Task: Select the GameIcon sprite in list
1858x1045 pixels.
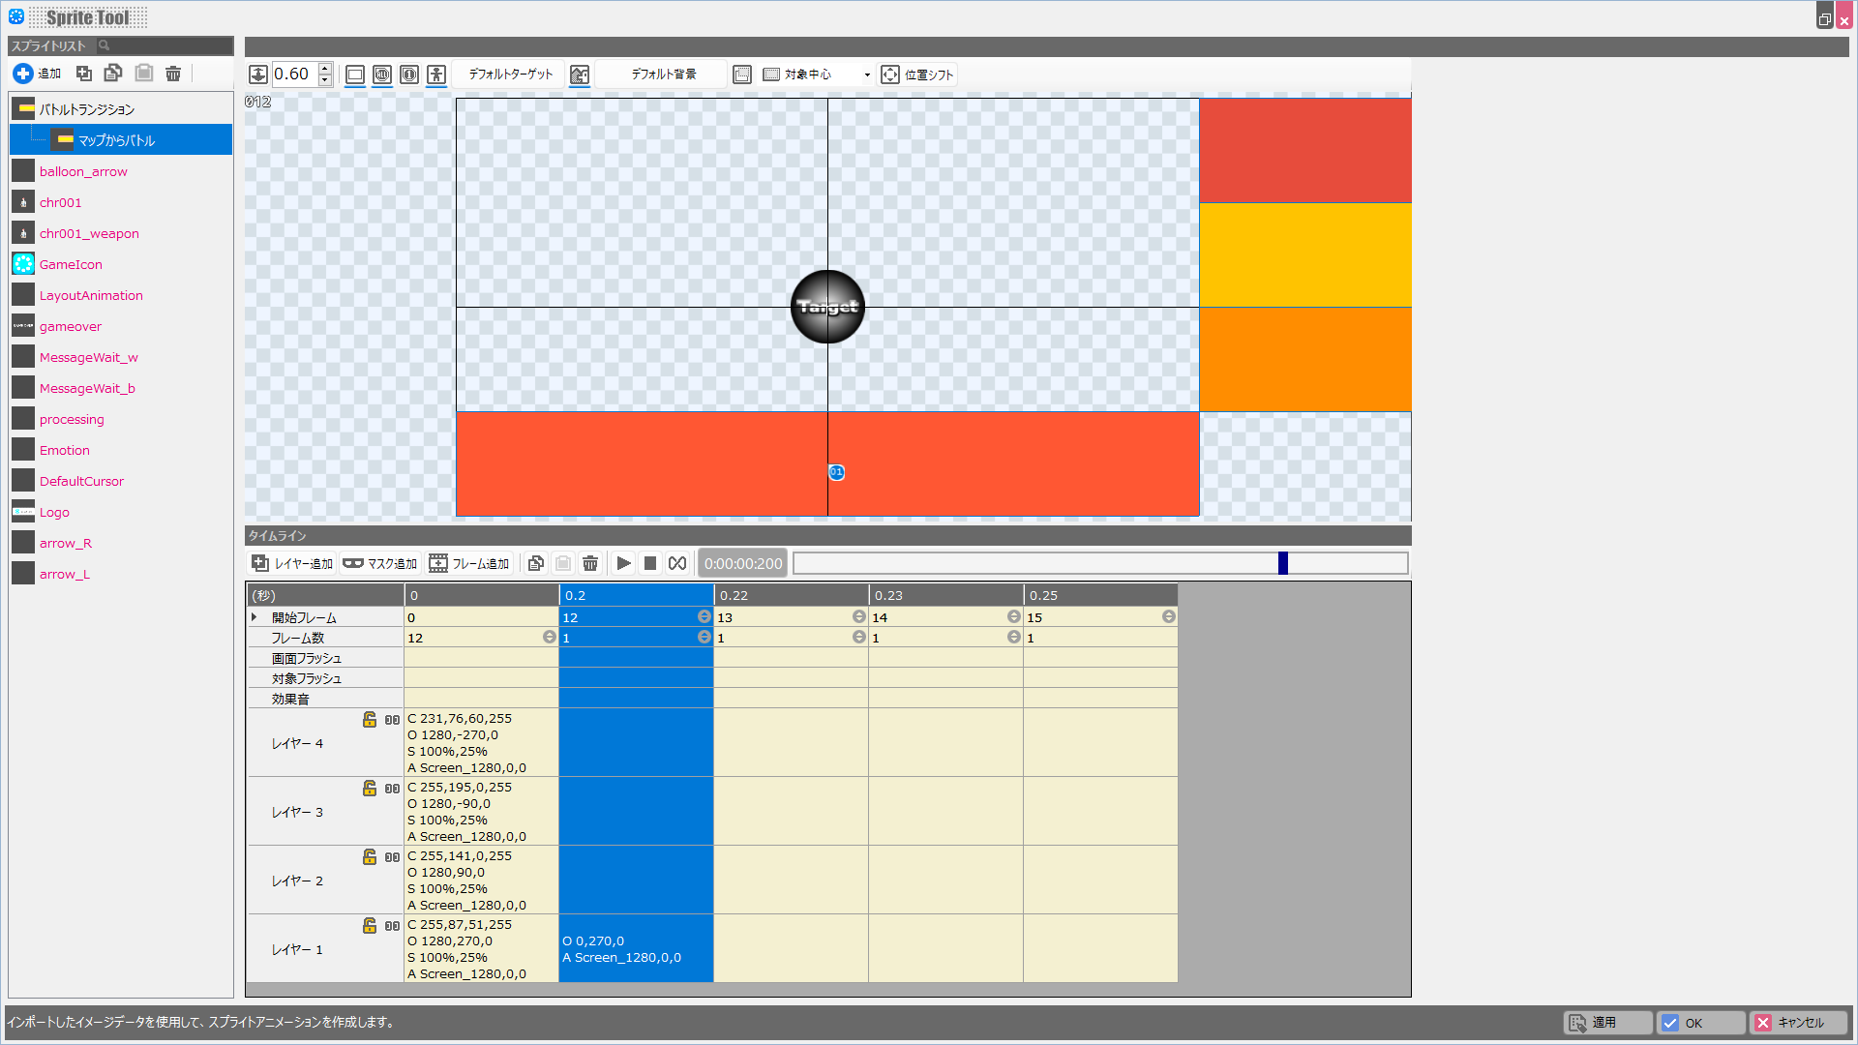Action: click(x=71, y=264)
